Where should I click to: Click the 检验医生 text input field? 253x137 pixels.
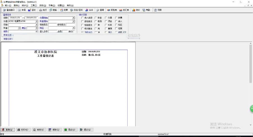53,25
